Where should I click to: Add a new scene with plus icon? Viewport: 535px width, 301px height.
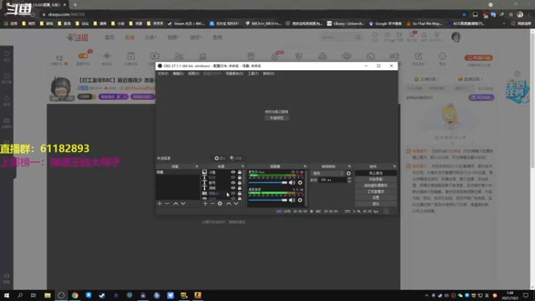pos(159,204)
